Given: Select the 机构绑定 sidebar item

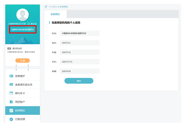Looking at the screenshot, I should (x=22, y=111).
